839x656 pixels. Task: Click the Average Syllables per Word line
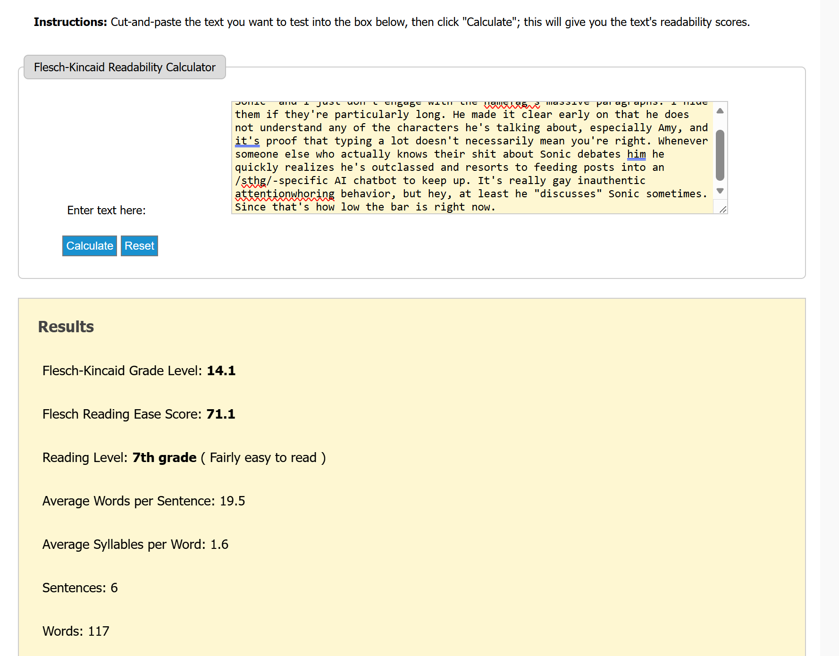pos(135,545)
